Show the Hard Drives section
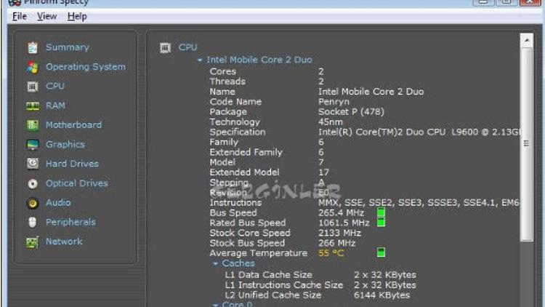 (x=72, y=164)
